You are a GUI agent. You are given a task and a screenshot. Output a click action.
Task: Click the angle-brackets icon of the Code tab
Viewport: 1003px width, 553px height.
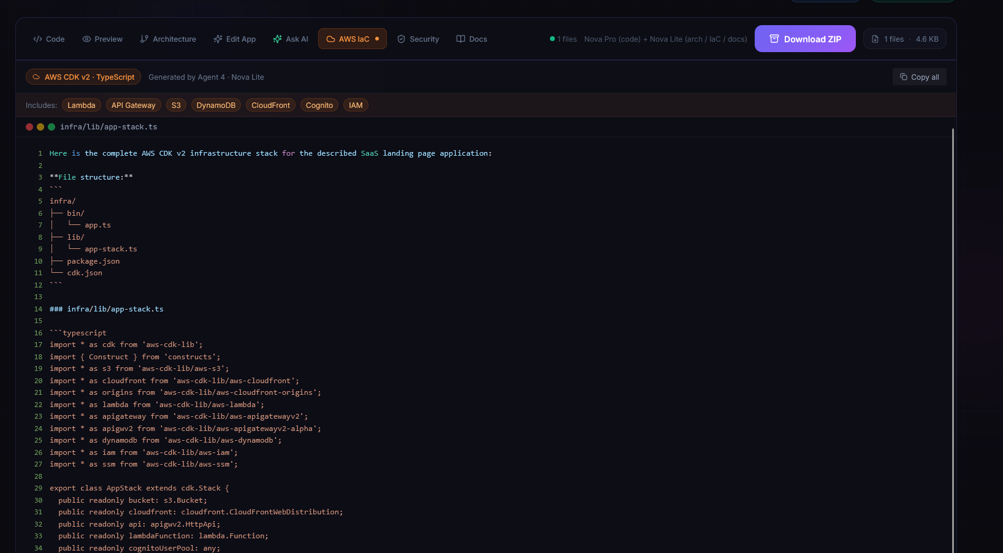coord(38,39)
